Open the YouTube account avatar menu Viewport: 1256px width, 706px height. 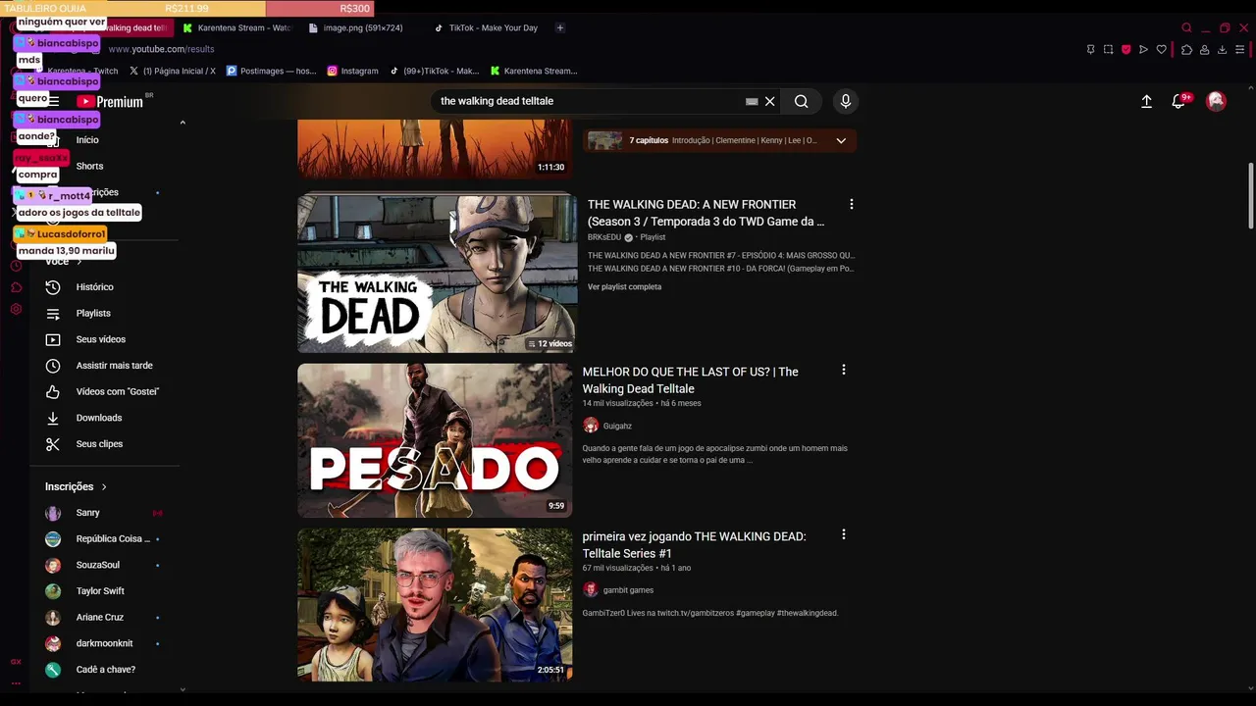pos(1216,101)
